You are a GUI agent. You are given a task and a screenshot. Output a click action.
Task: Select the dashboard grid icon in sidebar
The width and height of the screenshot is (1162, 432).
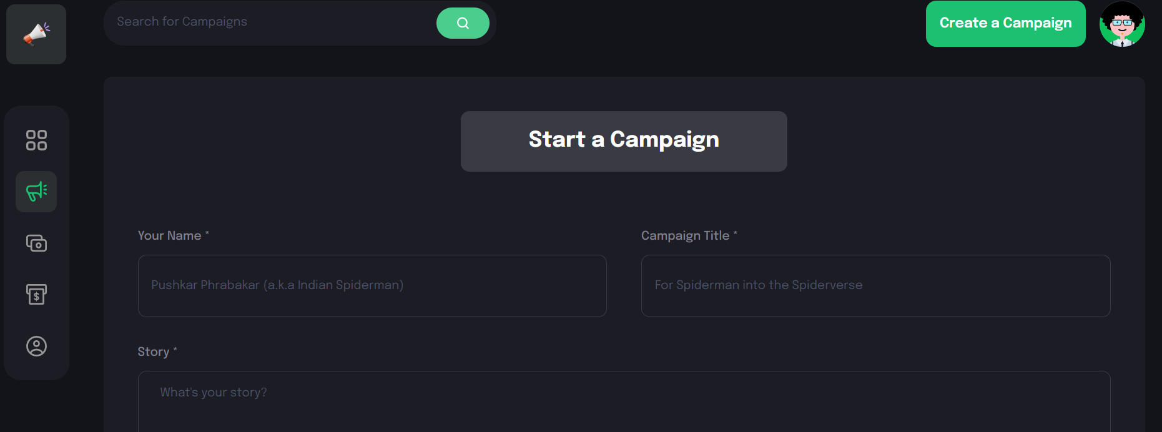tap(36, 140)
